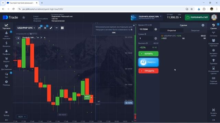
Task: Open the account balance 11,906.55 dropdown
Action: click(174, 17)
